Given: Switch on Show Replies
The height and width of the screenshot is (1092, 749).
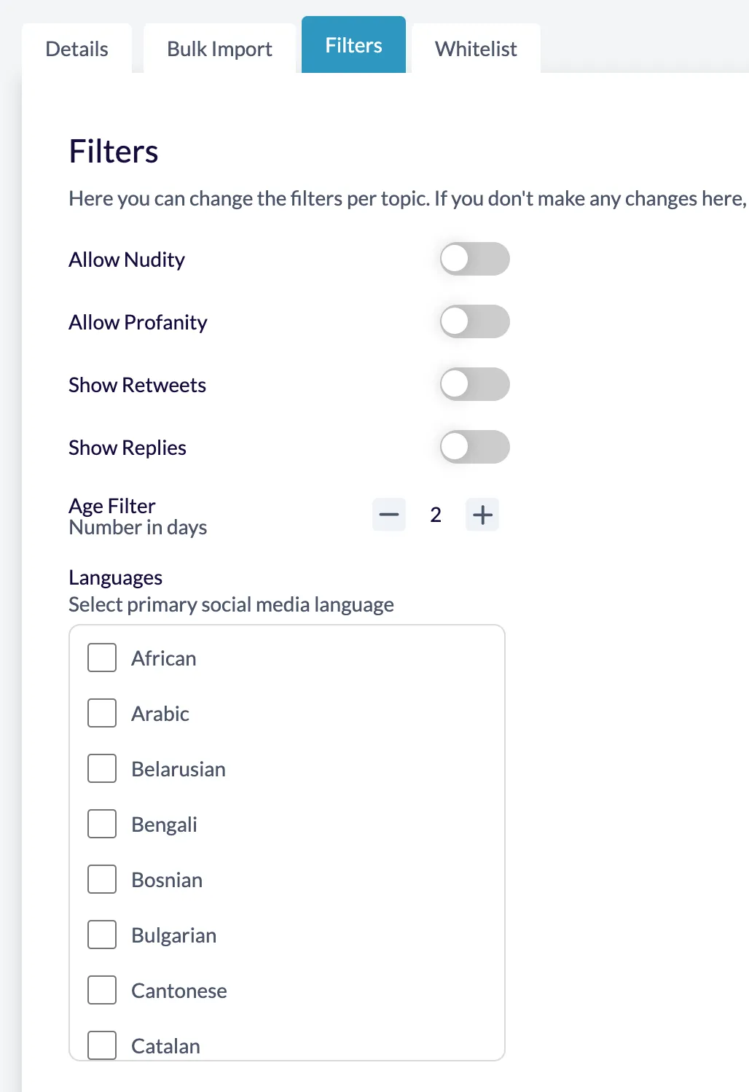Looking at the screenshot, I should pyautogui.click(x=474, y=447).
